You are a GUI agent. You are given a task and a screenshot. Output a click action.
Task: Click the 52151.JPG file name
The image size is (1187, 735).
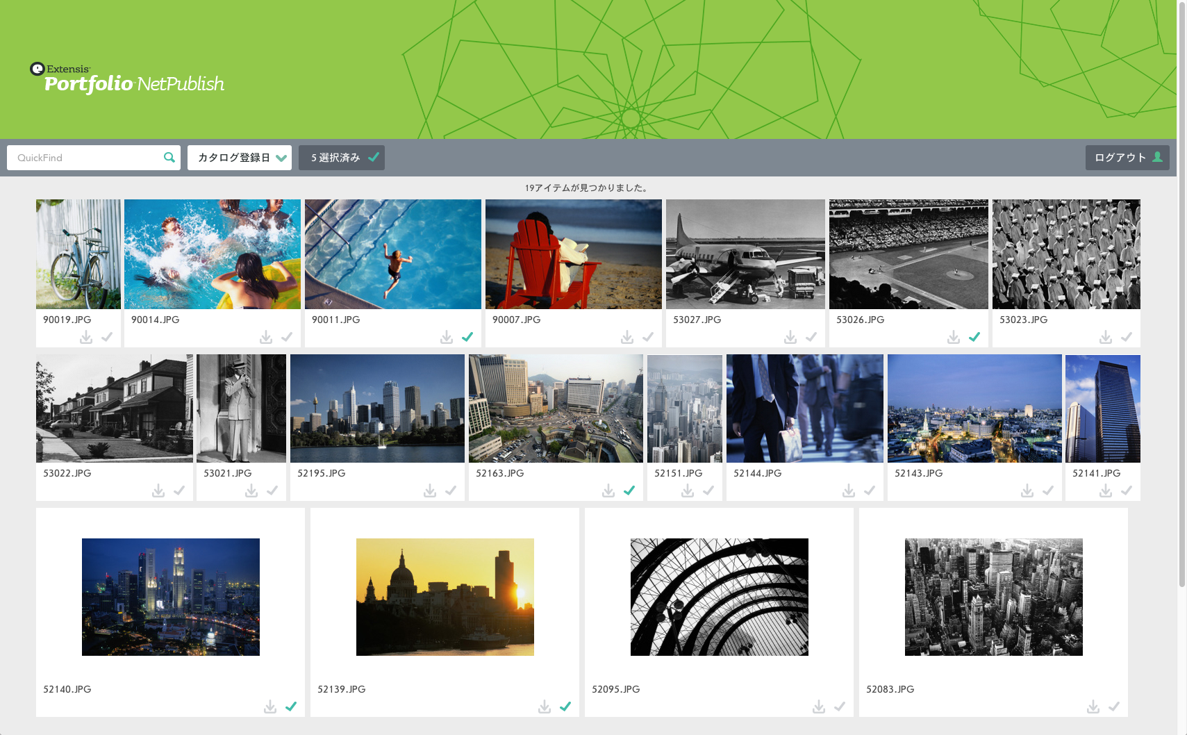[679, 473]
